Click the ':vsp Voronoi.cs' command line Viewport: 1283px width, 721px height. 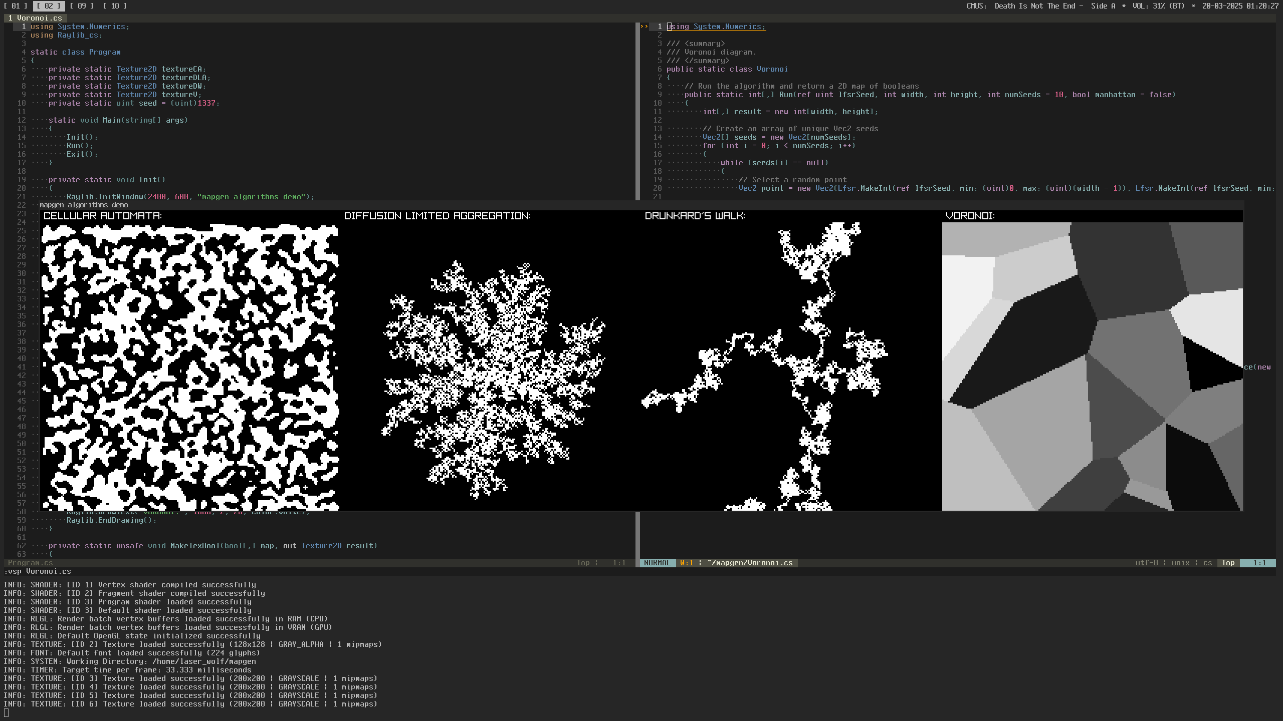pos(38,571)
